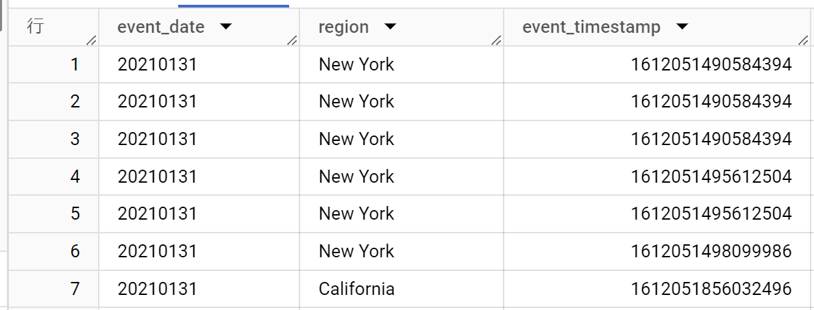
Task: Click resize handle of region column
Action: 496,42
